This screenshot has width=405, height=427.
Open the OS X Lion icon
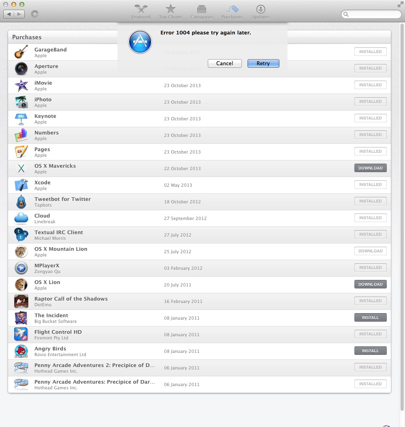pos(21,284)
